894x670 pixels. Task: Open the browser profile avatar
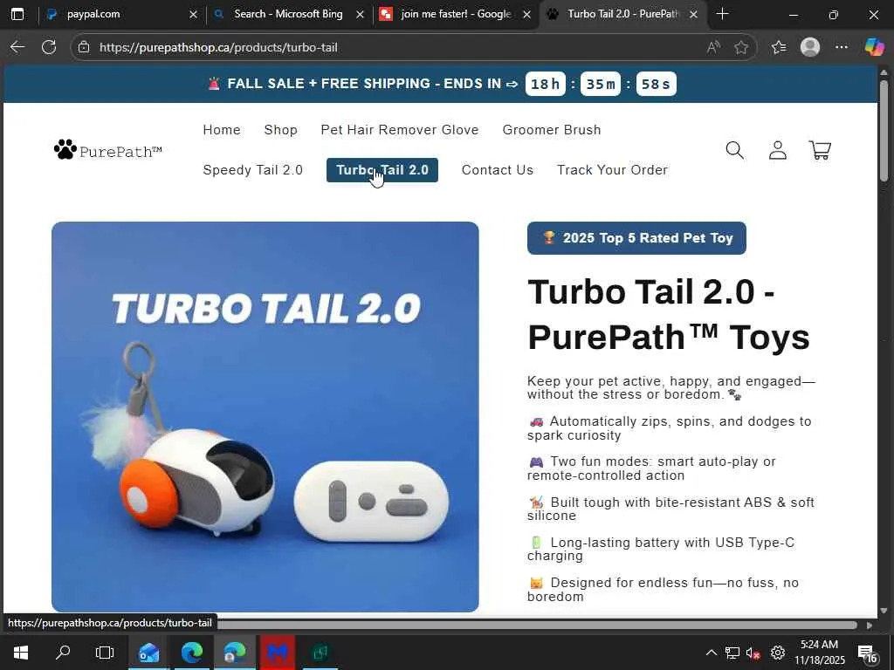click(x=809, y=47)
